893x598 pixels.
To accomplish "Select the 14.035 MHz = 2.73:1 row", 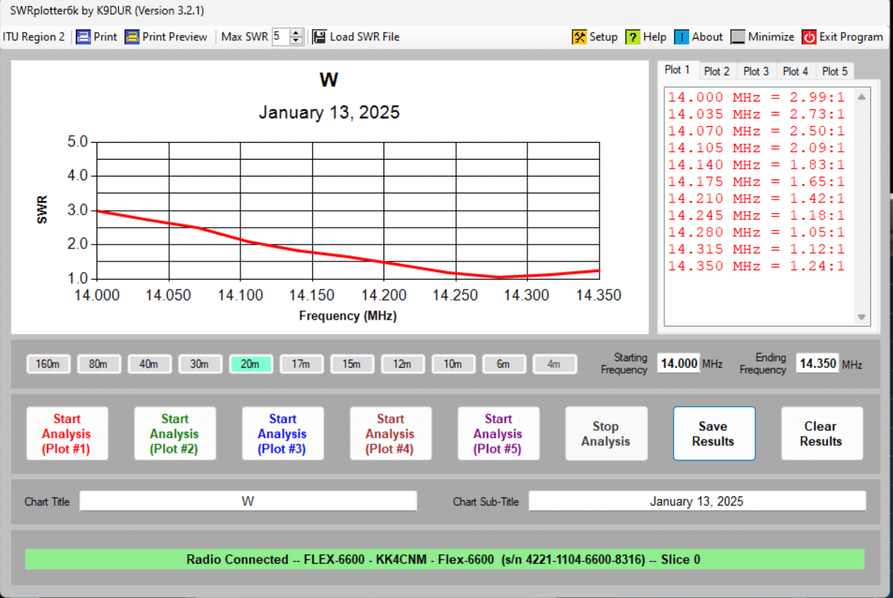I will (756, 114).
